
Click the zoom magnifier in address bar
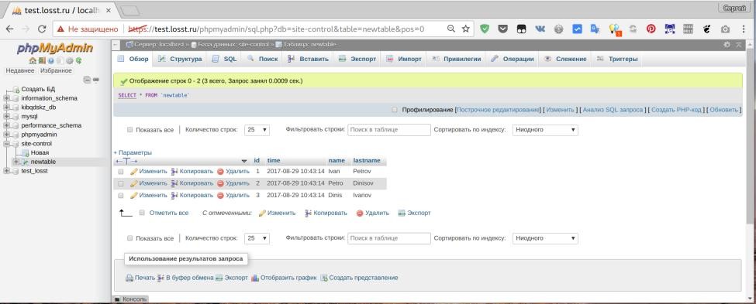450,29
